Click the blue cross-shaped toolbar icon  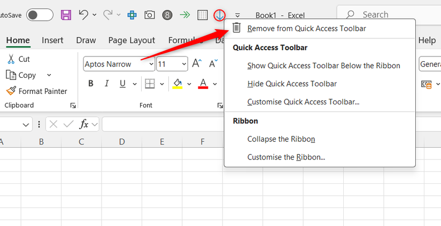pos(132,15)
